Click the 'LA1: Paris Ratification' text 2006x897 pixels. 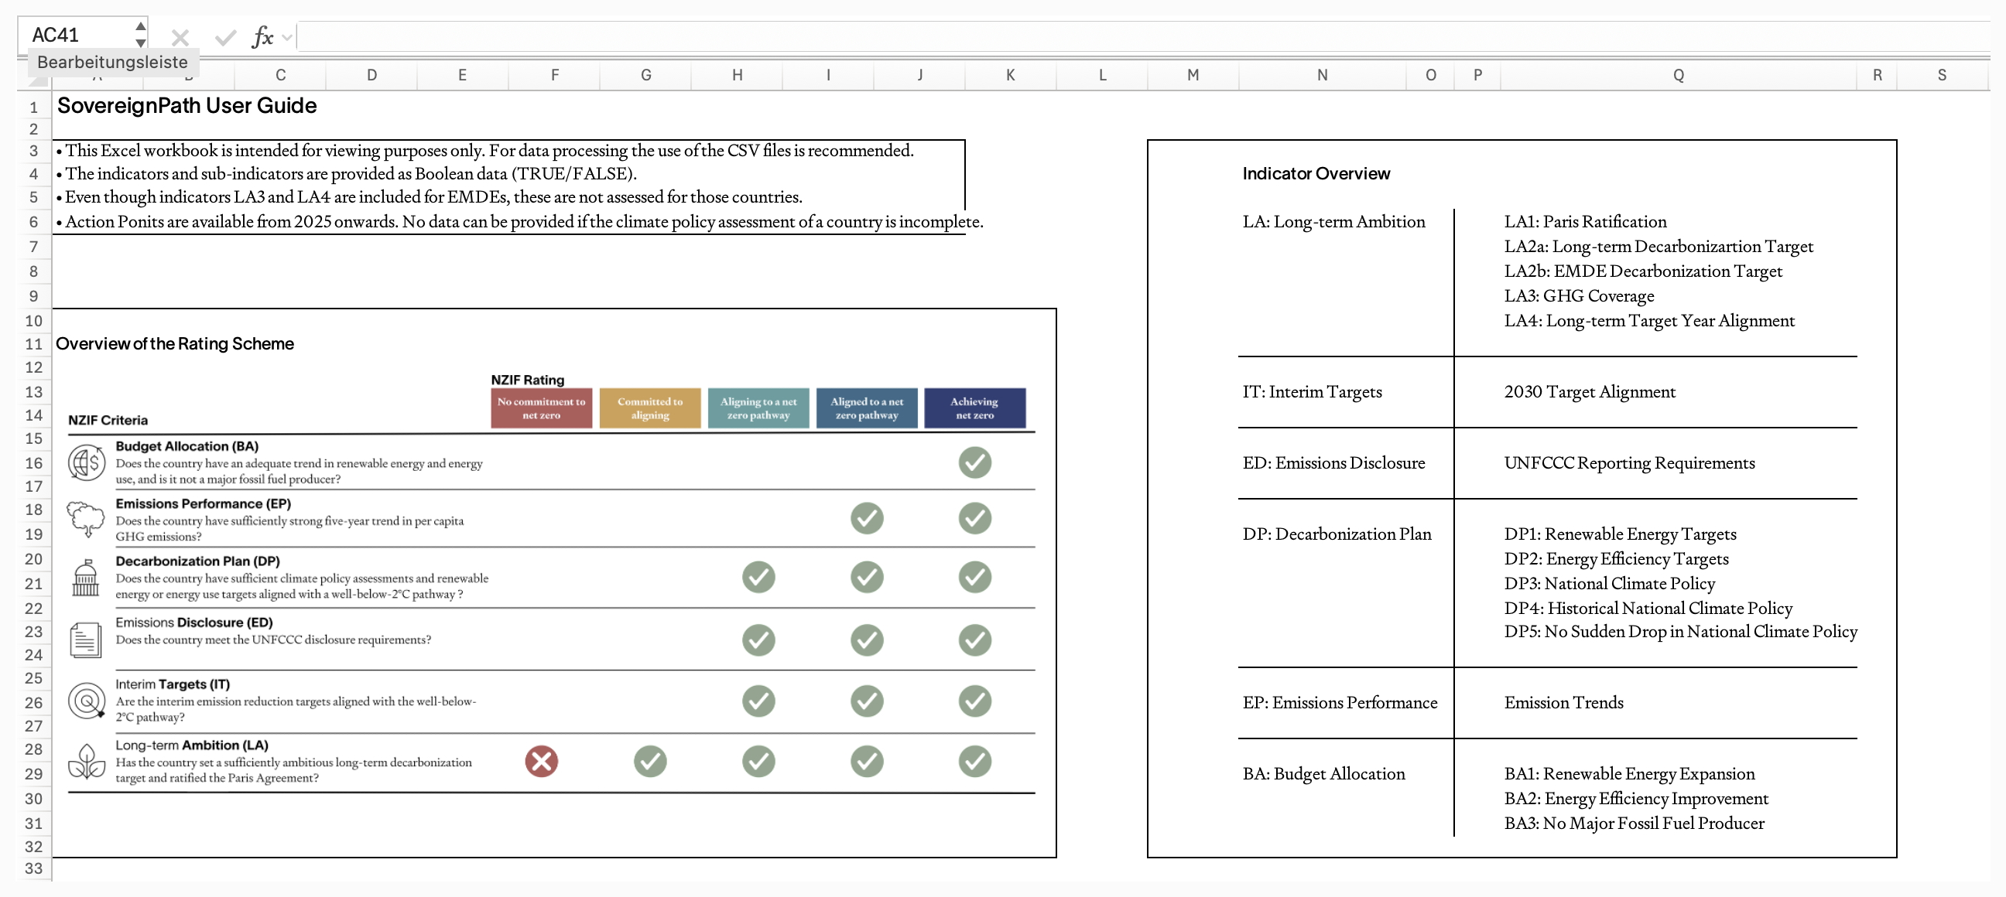tap(1586, 222)
